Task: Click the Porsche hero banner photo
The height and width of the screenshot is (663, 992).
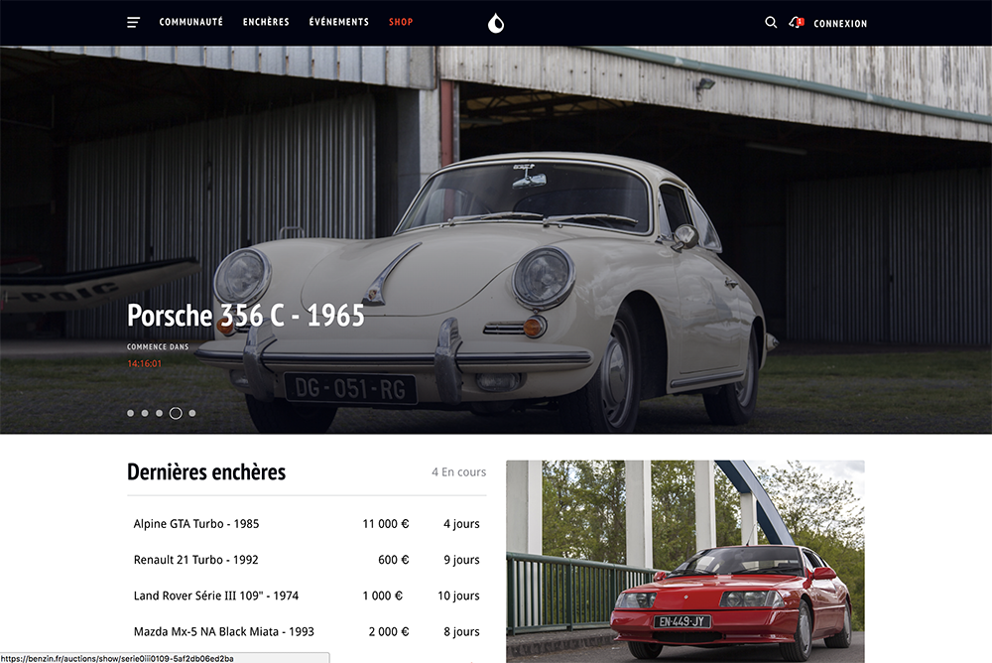Action: (x=496, y=239)
